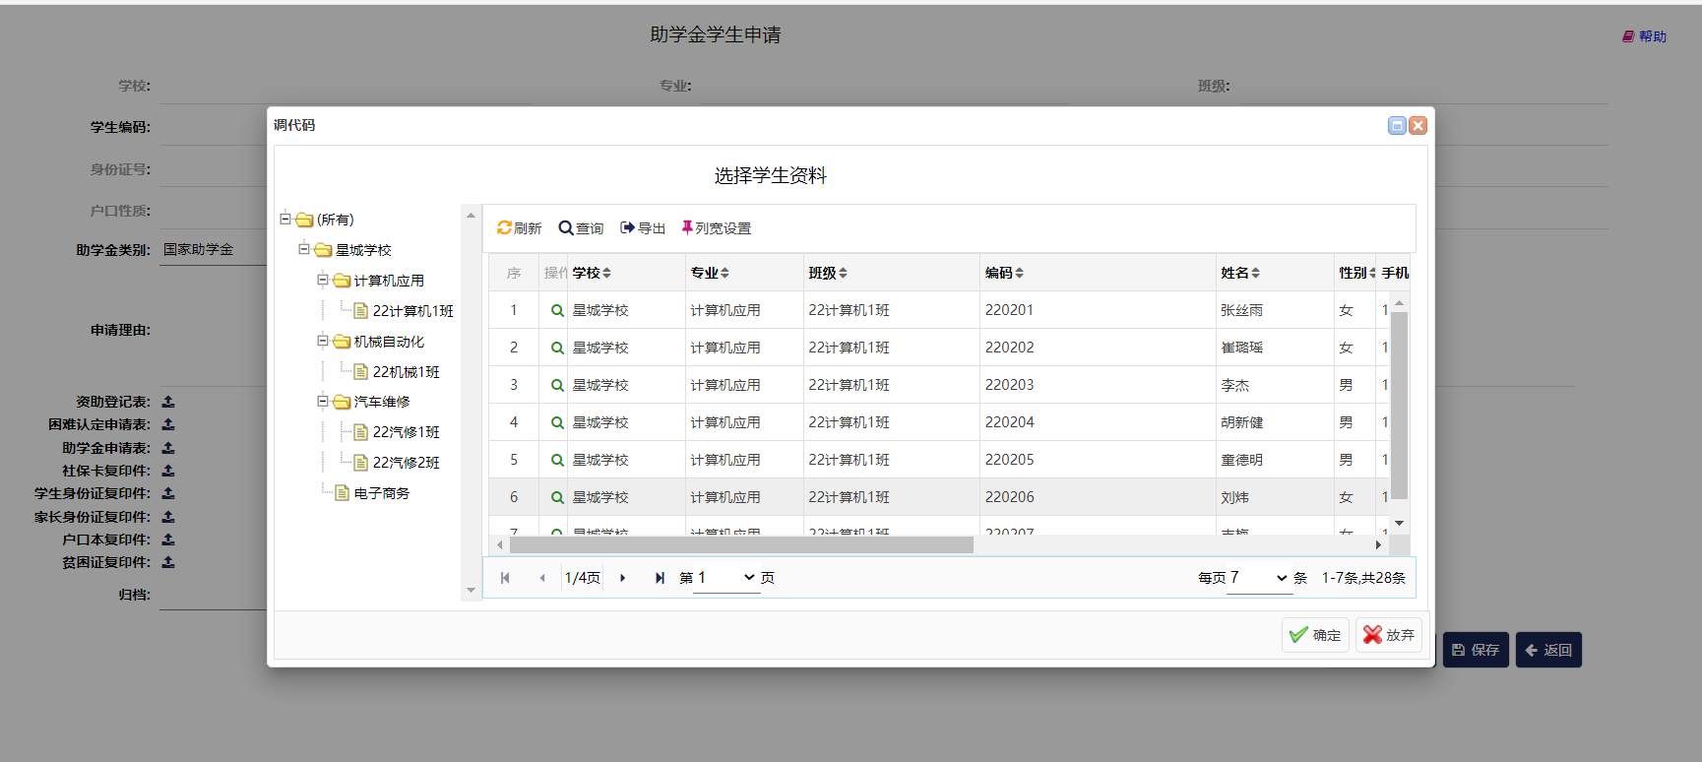The height and width of the screenshot is (762, 1702).
Task: Click the 刷新 refresh button
Action: pyautogui.click(x=519, y=228)
